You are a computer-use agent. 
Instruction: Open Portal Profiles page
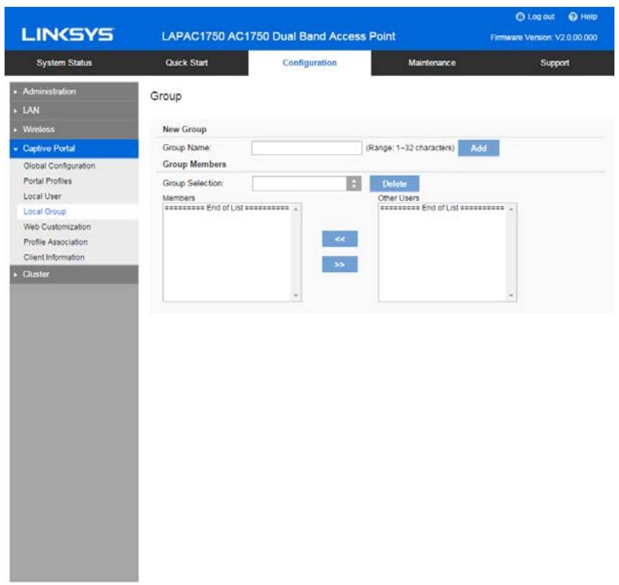coord(48,181)
